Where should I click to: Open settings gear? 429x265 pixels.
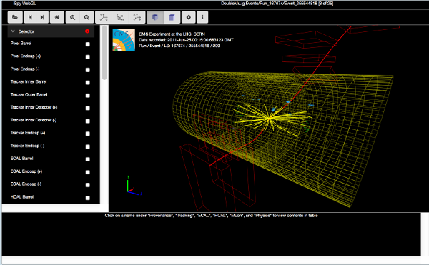(189, 17)
